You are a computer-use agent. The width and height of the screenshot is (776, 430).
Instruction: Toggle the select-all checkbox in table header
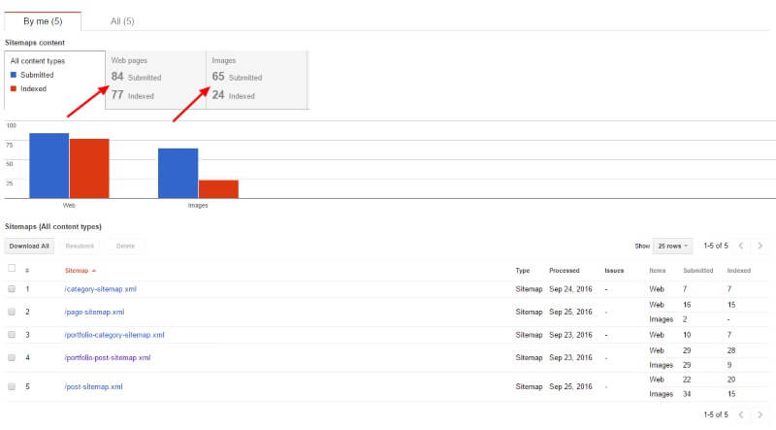tap(12, 269)
